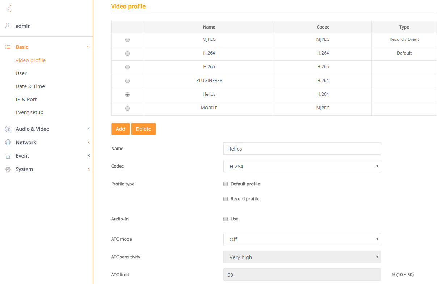This screenshot has width=441, height=284.
Task: Select the H.265 profile radio button
Action: pos(127,67)
